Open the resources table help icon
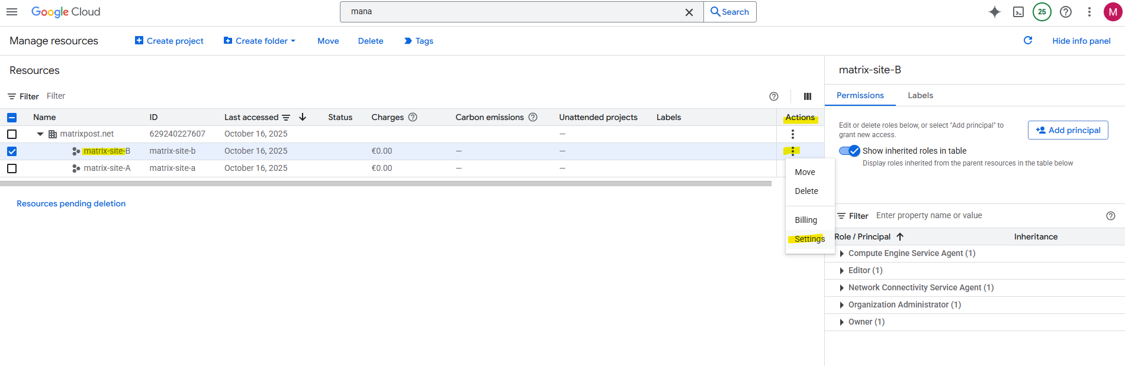The image size is (1125, 366). [x=774, y=96]
